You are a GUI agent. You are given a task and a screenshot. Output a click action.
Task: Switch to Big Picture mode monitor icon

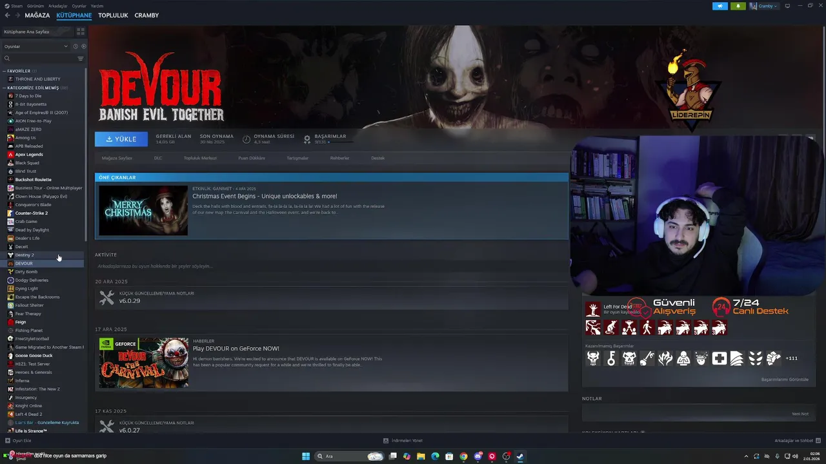pyautogui.click(x=787, y=6)
